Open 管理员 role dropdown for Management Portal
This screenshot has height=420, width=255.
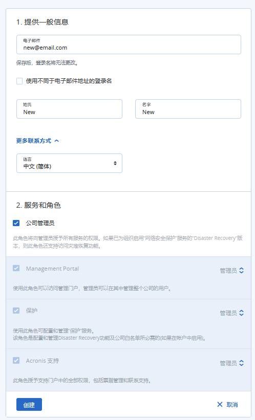231,271
